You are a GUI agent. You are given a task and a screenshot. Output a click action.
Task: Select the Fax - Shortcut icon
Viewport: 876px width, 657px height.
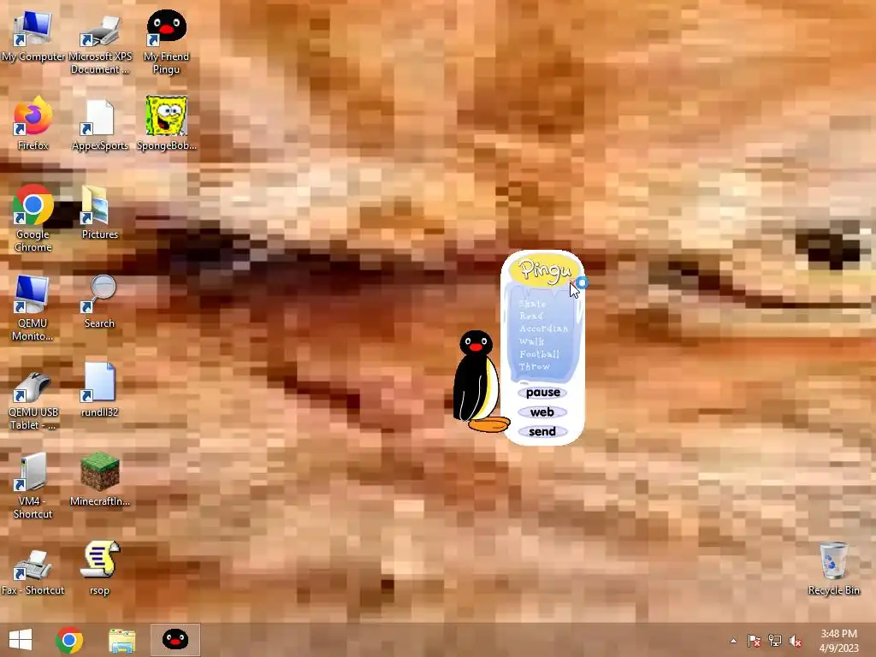[33, 572]
